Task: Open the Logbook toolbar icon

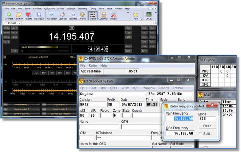Action: pos(63,16)
